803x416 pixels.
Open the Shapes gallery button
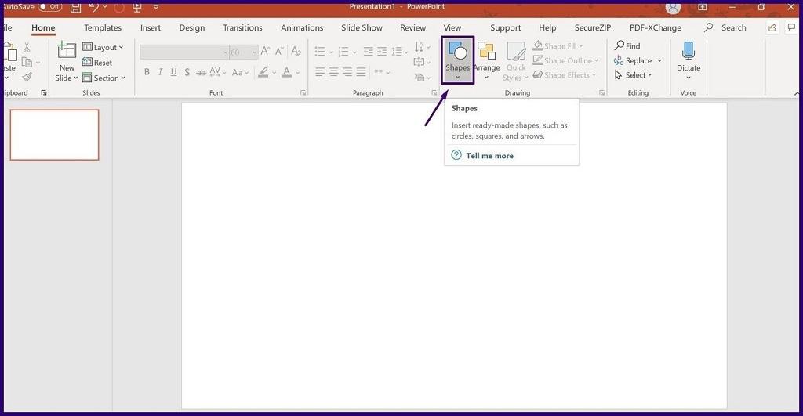[x=457, y=60]
